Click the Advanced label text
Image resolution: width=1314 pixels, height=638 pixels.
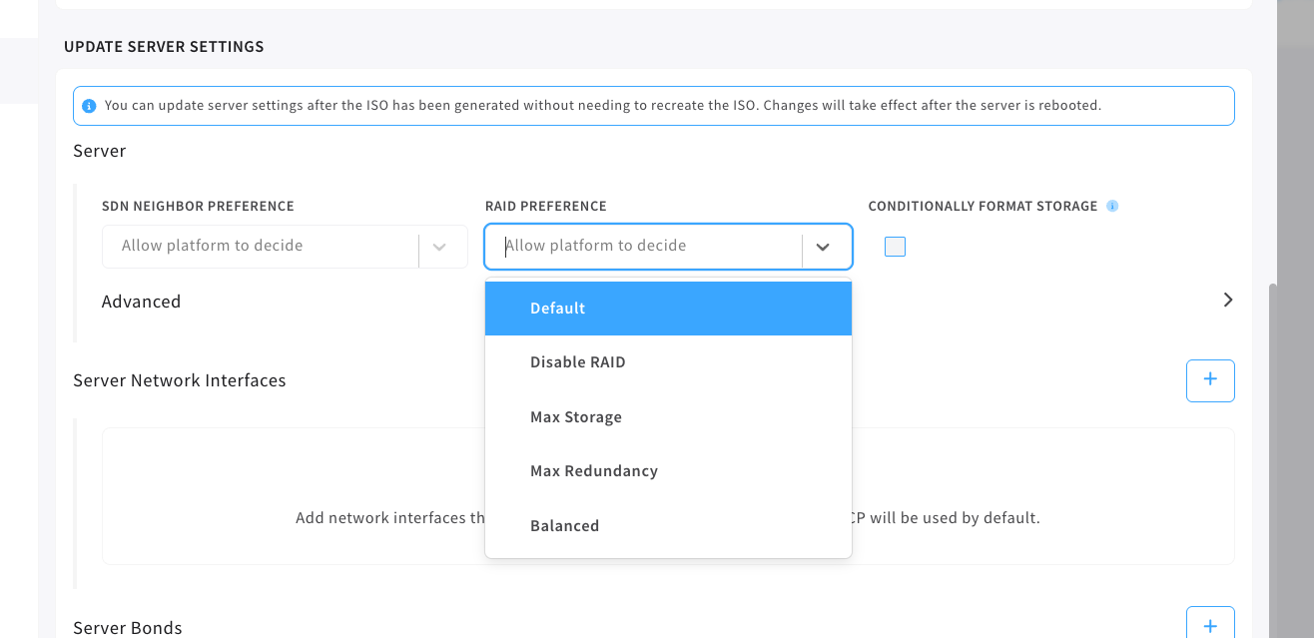pyautogui.click(x=141, y=302)
